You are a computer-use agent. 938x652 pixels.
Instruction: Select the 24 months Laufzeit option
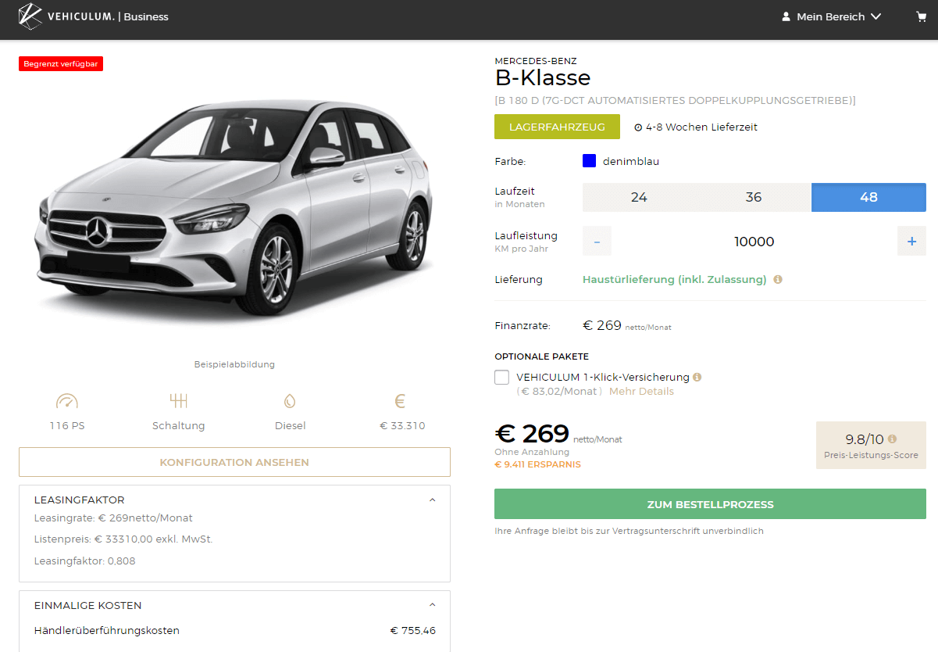pos(639,197)
